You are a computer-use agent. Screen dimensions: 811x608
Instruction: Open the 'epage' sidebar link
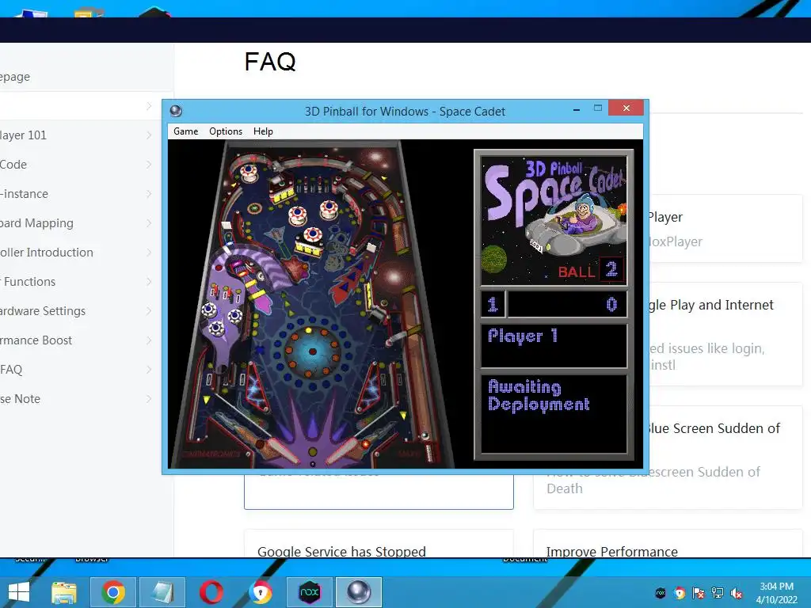(15, 77)
